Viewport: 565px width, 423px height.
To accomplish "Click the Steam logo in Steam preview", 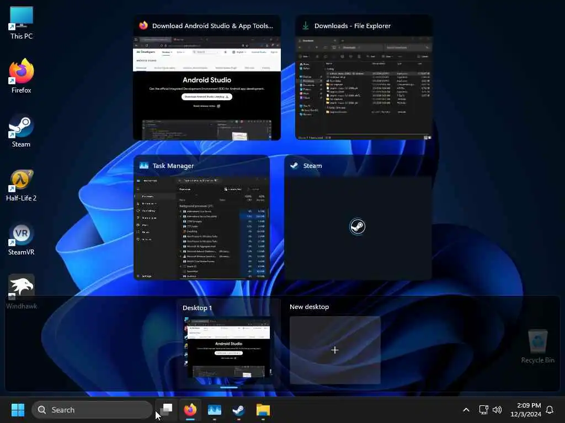I will [358, 226].
